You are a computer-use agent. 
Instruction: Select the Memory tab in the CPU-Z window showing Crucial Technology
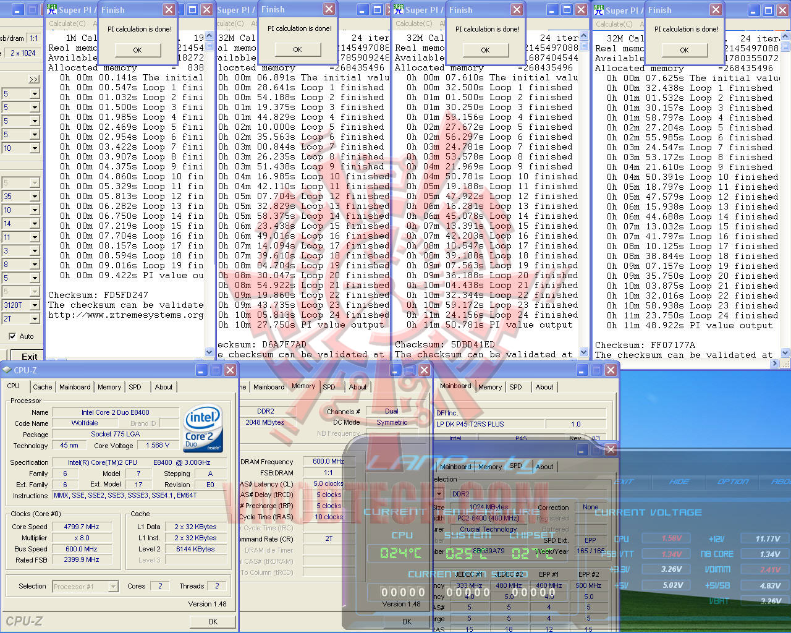pos(490,467)
